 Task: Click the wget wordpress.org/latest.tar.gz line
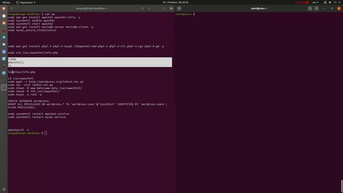[46, 81]
